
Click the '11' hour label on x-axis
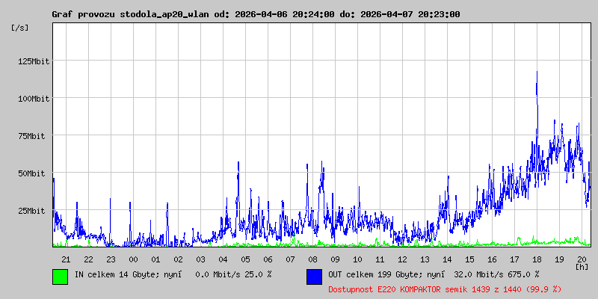[380, 259]
